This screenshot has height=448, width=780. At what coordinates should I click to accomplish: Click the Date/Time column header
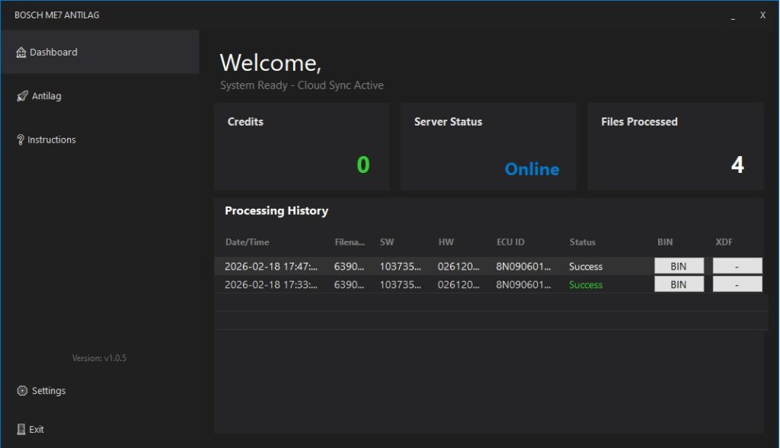point(248,242)
